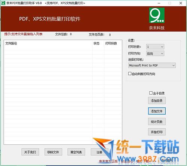Click the 添加文件 button
The width and height of the screenshot is (187, 166).
(157, 111)
